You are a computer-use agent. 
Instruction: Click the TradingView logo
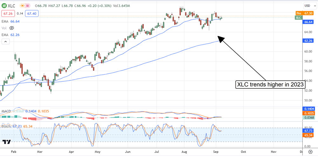click(6, 142)
